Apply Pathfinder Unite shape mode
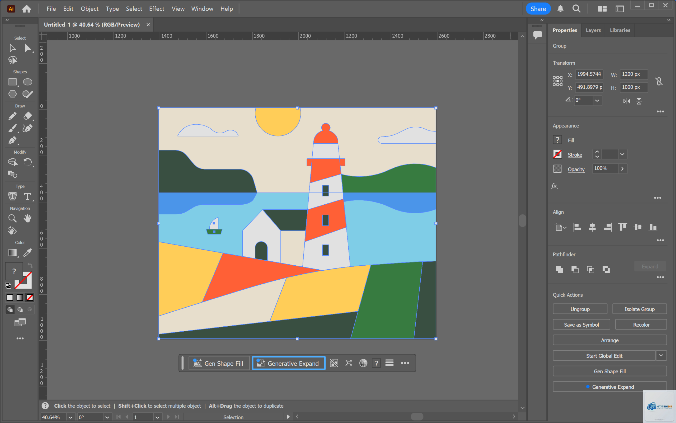Viewport: 676px width, 423px height. pyautogui.click(x=559, y=269)
